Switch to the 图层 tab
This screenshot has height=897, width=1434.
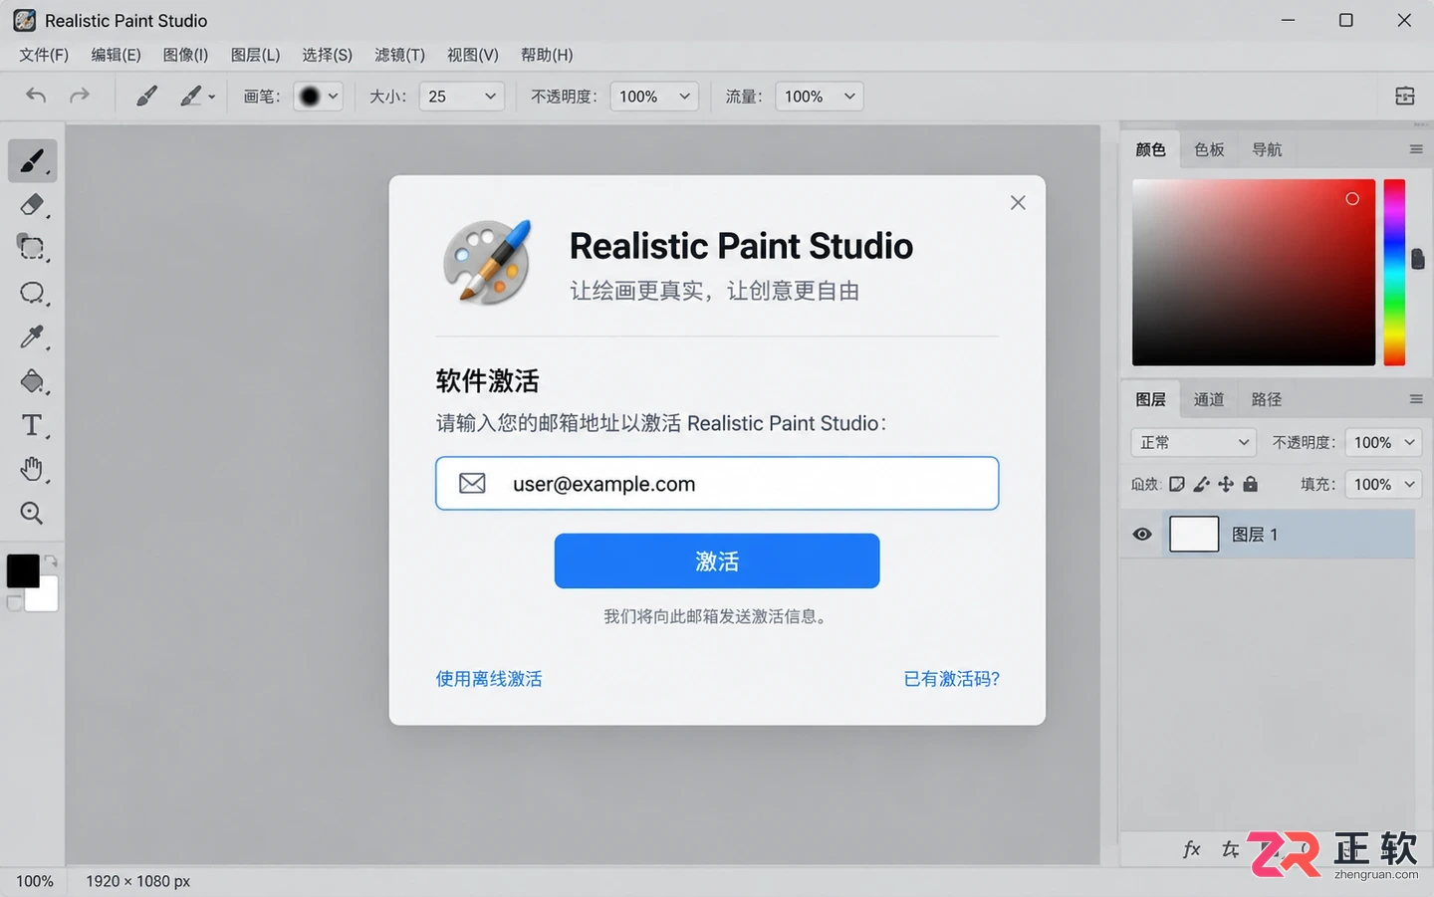tap(1150, 399)
